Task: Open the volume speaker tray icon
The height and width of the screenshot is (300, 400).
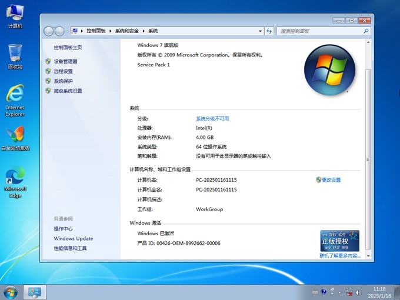Action: coord(358,292)
